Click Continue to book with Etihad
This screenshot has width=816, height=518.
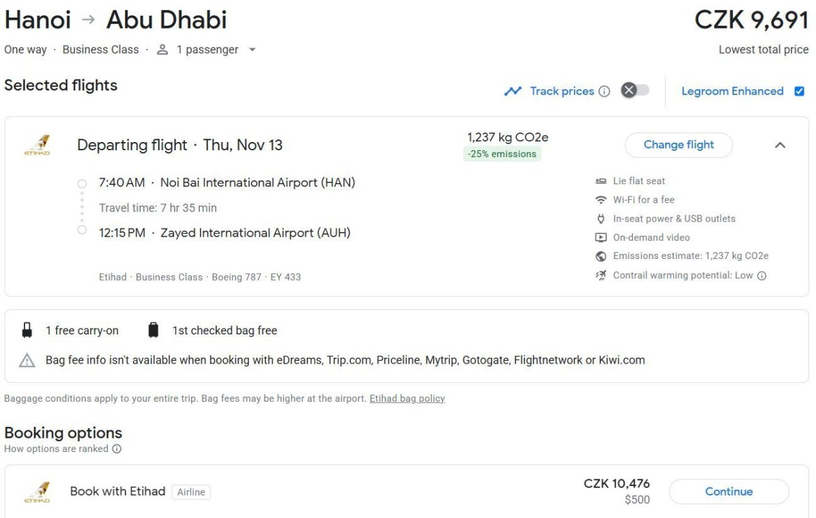pos(729,491)
